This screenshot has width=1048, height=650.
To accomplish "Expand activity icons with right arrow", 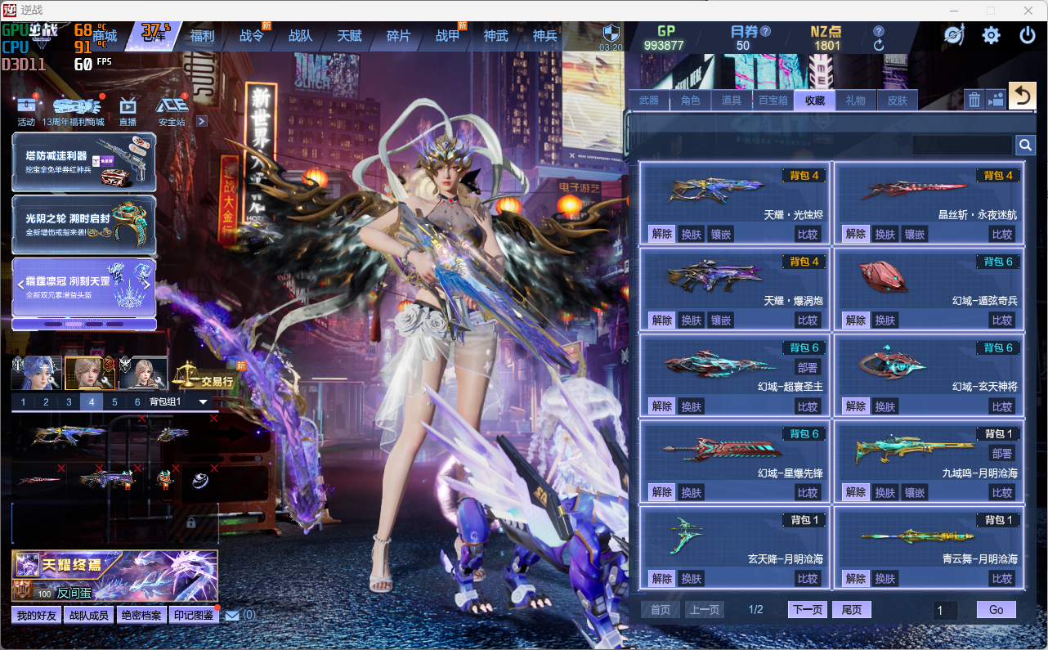I will [201, 121].
